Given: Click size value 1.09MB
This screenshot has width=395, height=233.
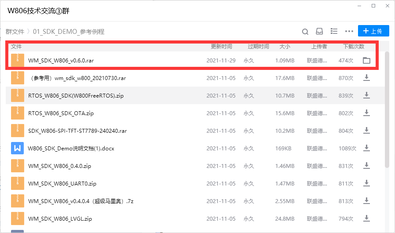Looking at the screenshot, I should coord(284,61).
